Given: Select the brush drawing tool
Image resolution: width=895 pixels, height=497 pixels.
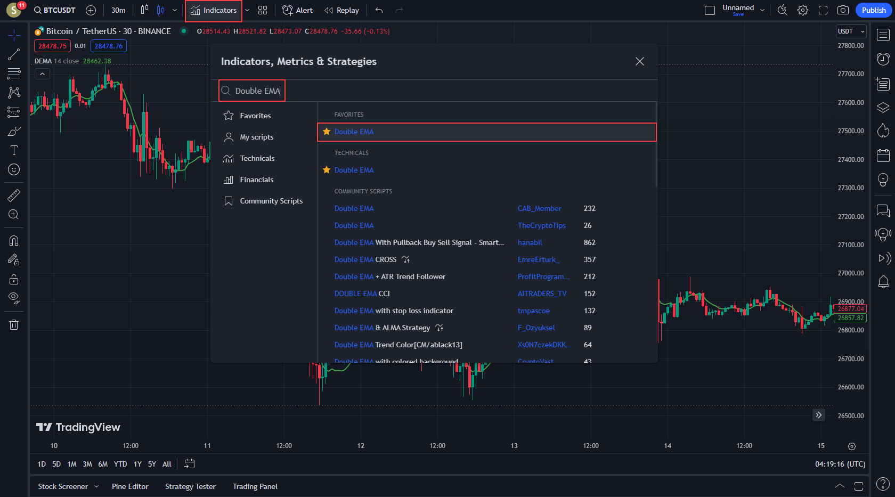Looking at the screenshot, I should (x=13, y=131).
